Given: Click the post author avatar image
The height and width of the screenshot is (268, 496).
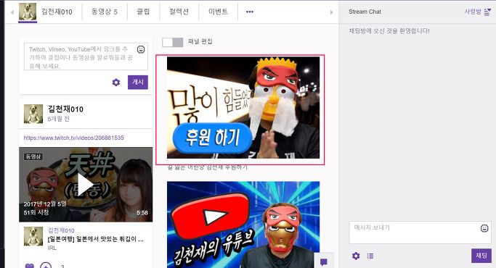Looking at the screenshot, I should point(33,114).
